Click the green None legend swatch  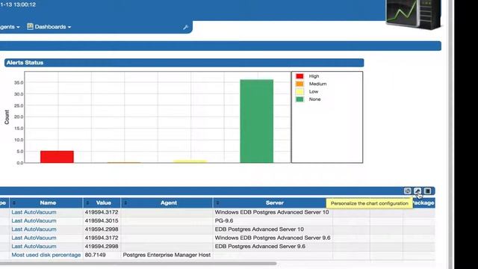pyautogui.click(x=299, y=99)
